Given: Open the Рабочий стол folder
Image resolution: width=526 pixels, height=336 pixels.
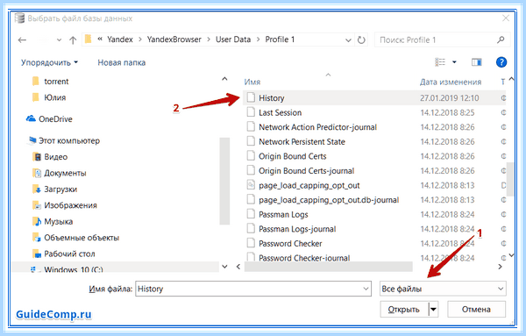Looking at the screenshot, I should 69,254.
